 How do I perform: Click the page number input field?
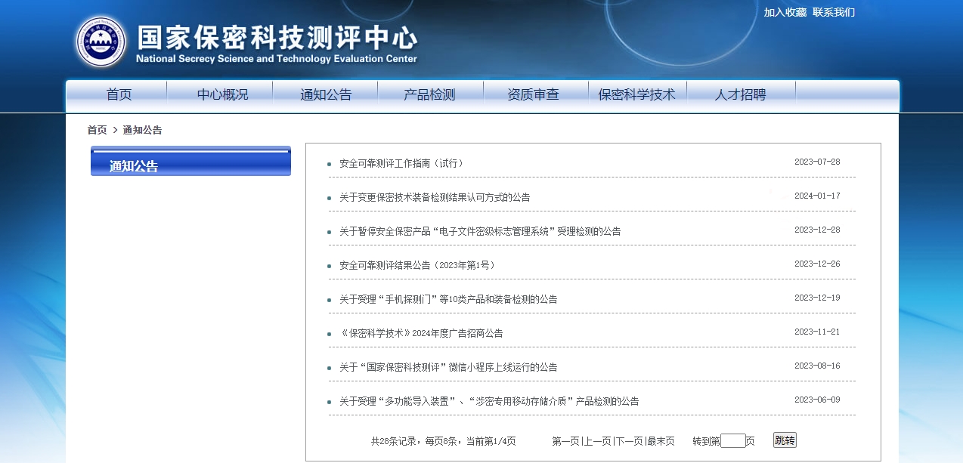coord(732,441)
